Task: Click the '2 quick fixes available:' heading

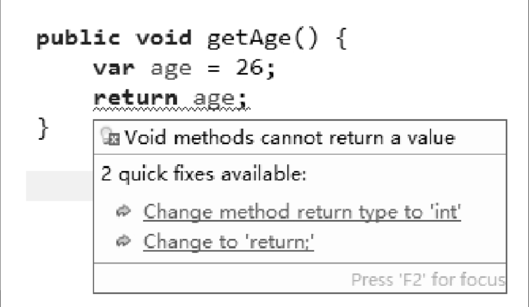Action: pos(204,175)
